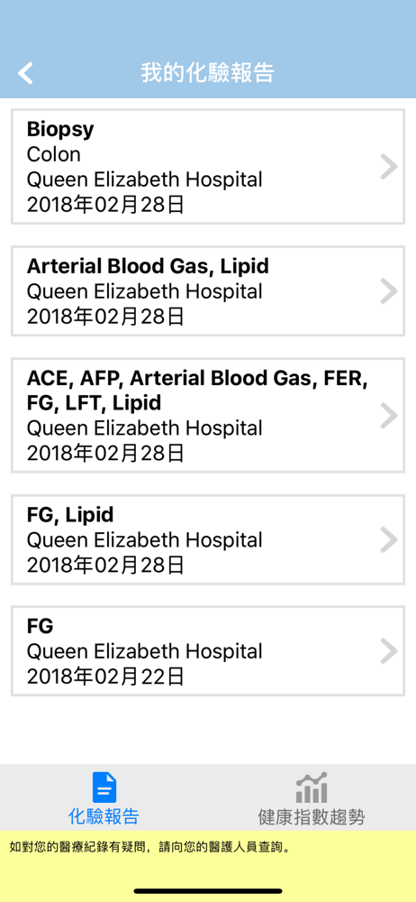Viewport: 416px width, 902px height.
Task: Open the Arterial Blood Gas, Lipid report
Action: [x=208, y=291]
